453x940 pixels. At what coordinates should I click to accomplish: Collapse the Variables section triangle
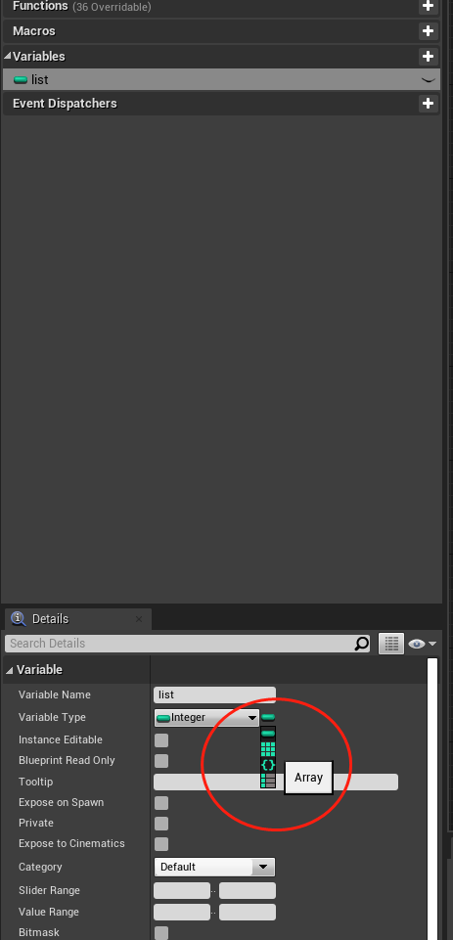click(8, 57)
